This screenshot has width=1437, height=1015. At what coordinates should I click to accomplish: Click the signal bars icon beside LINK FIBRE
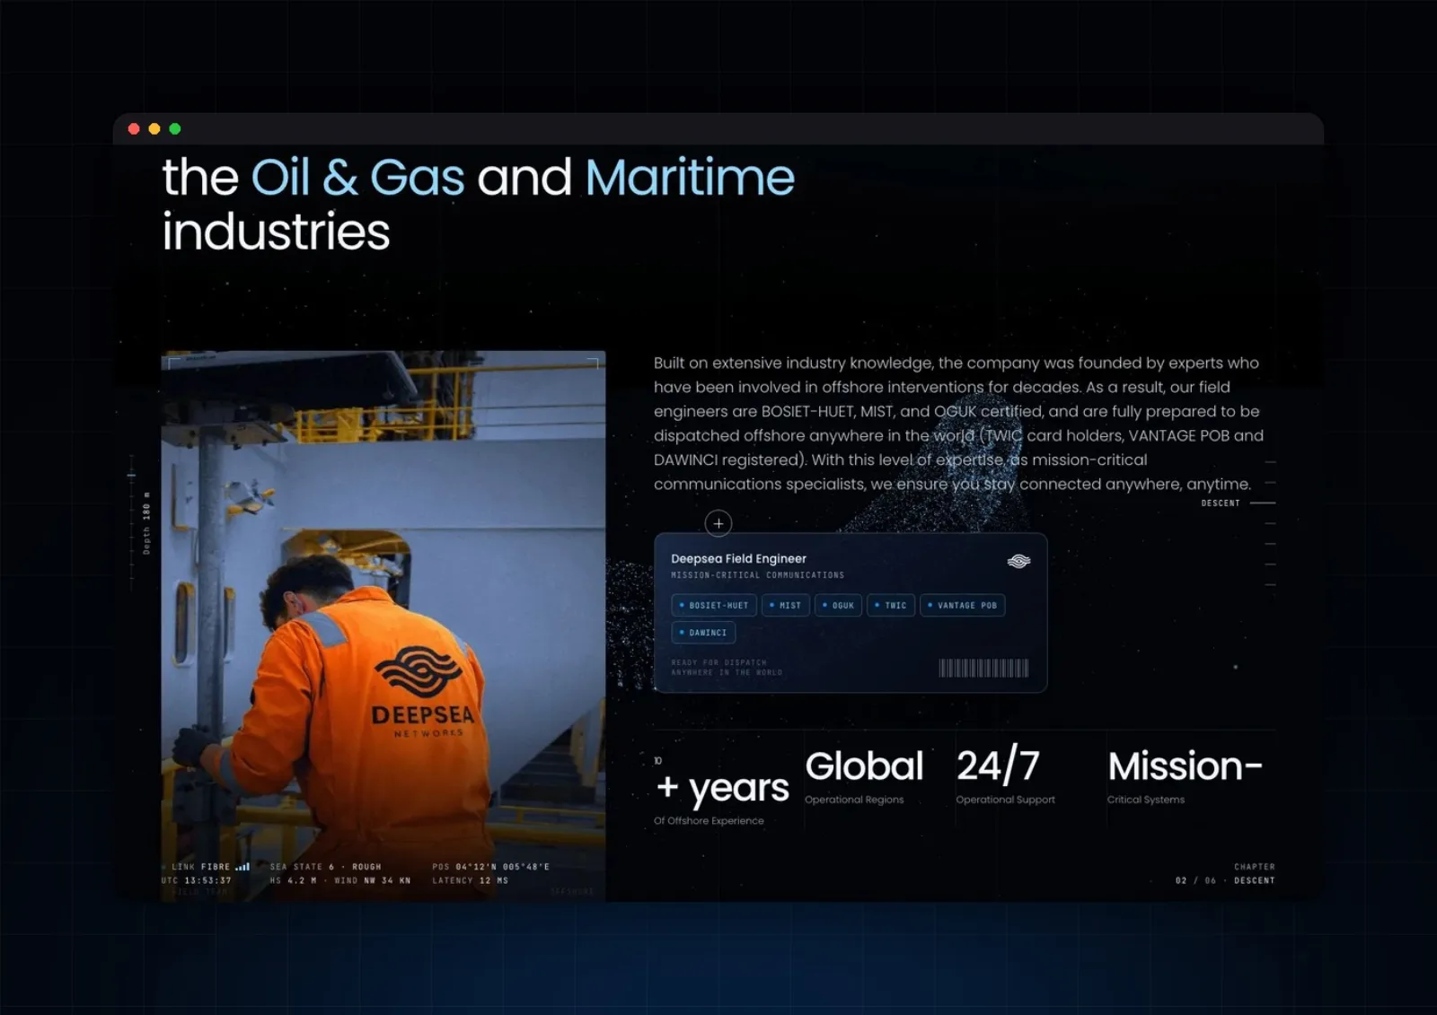tap(242, 867)
